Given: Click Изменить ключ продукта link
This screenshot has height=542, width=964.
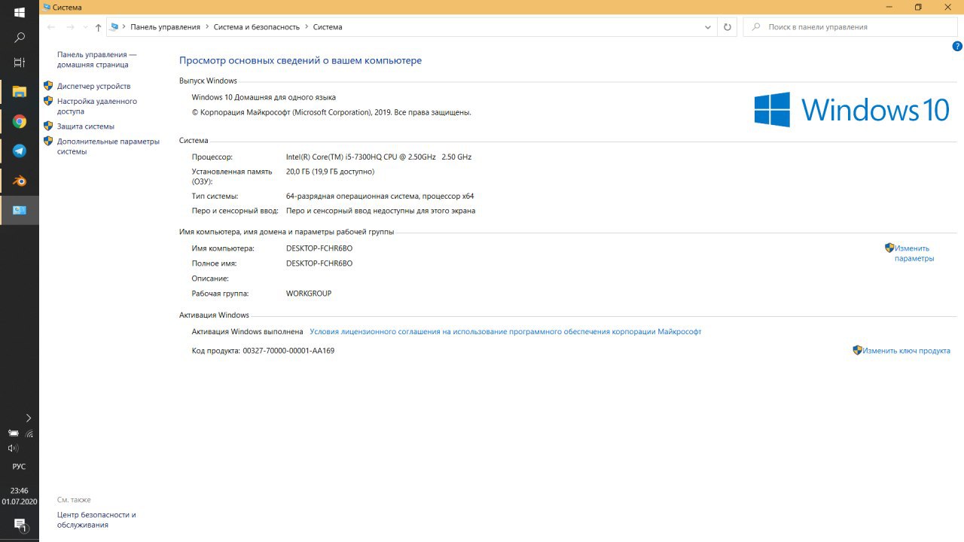Looking at the screenshot, I should click(907, 351).
